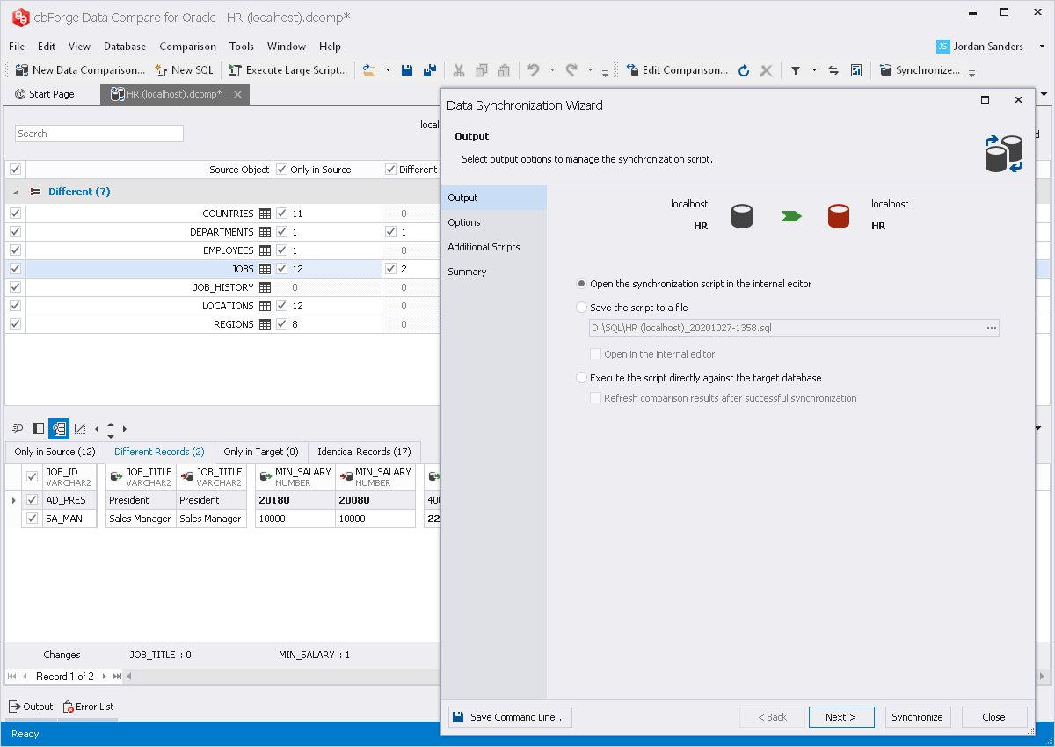Switch to the Start Page tab
The width and height of the screenshot is (1055, 747).
(45, 94)
